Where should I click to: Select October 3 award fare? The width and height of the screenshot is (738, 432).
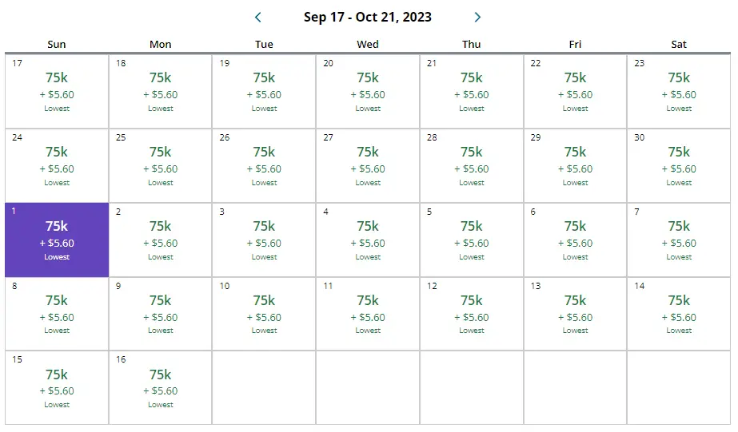(264, 240)
